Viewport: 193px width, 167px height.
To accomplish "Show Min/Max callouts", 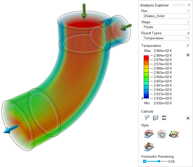I will click(164, 118).
